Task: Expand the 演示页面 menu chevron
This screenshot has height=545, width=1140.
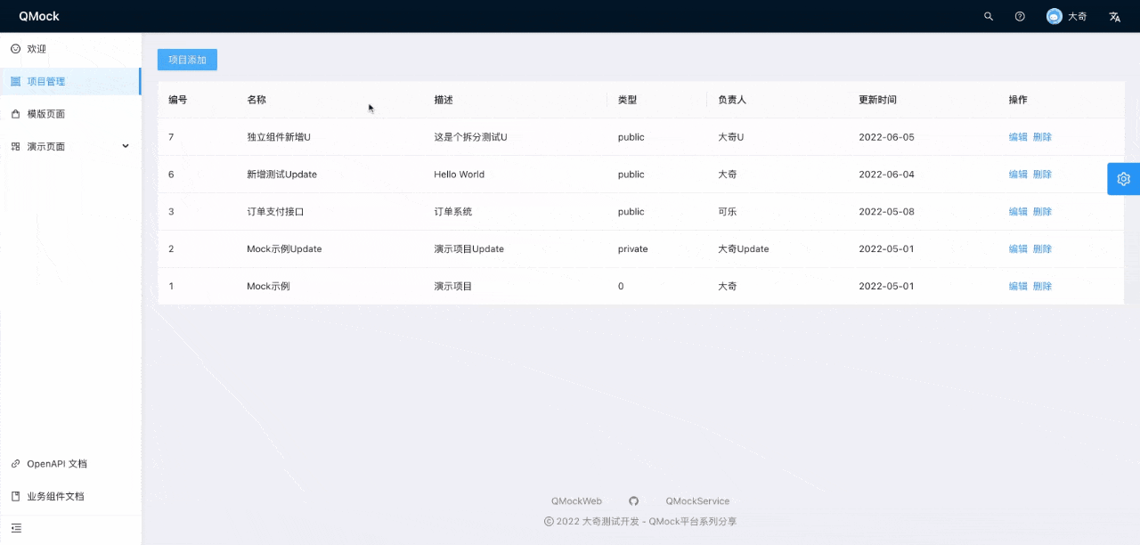Action: point(126,146)
